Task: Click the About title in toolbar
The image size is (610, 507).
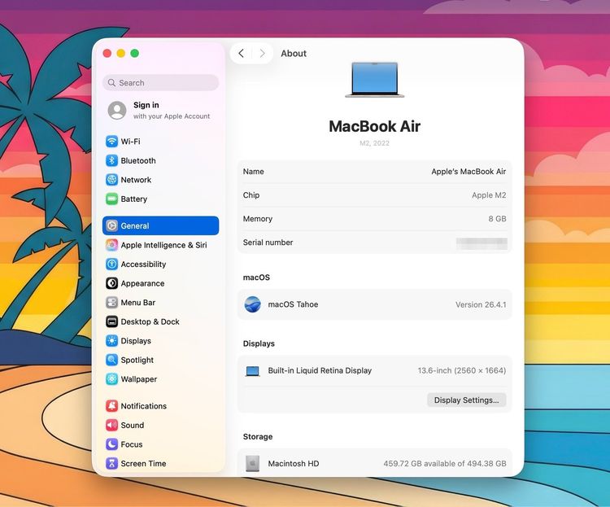Action: click(294, 54)
